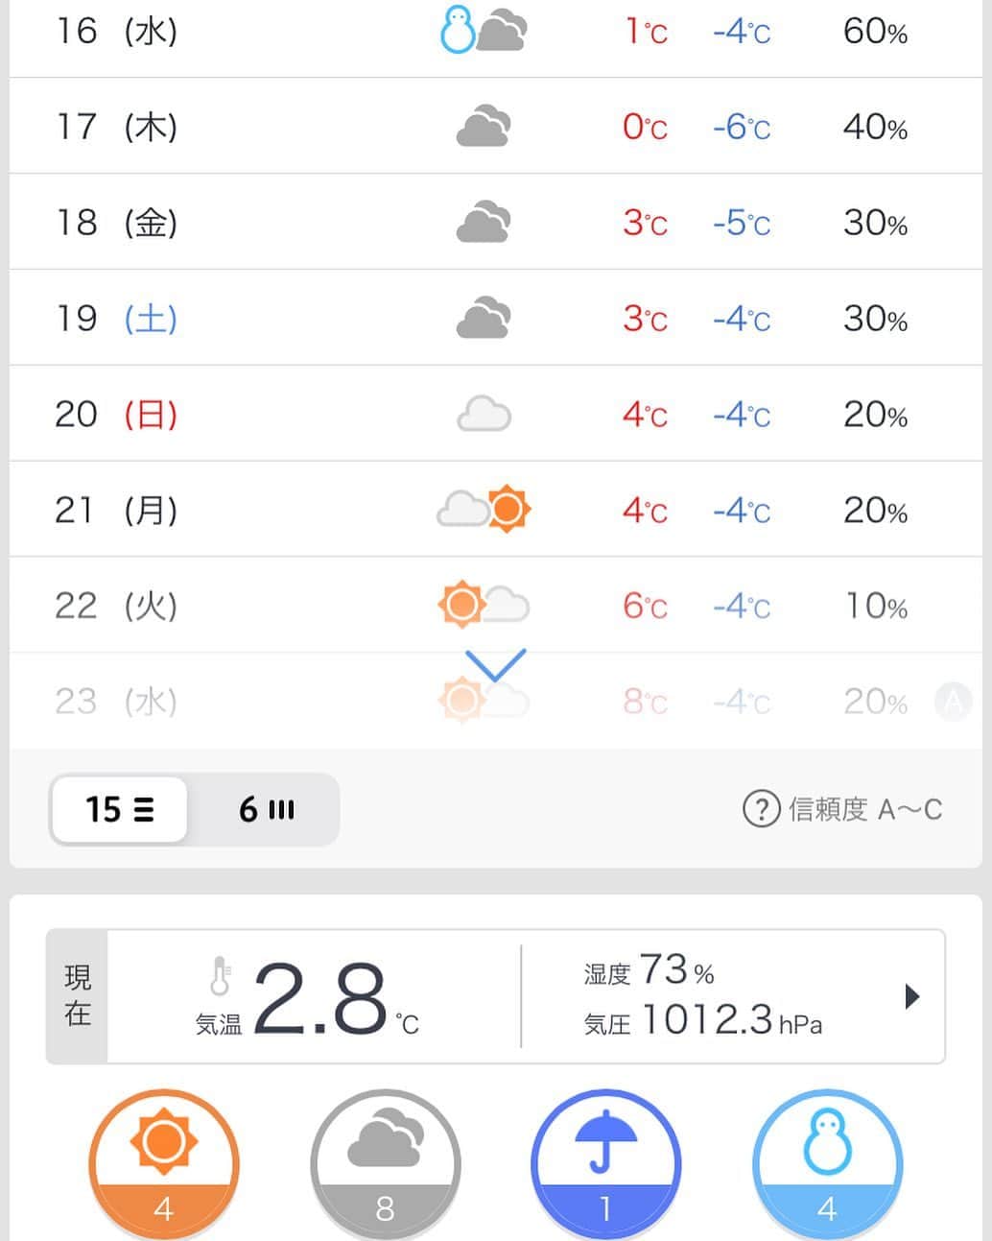
Task: Tap the snowman circle showing 4
Action: click(827, 1164)
